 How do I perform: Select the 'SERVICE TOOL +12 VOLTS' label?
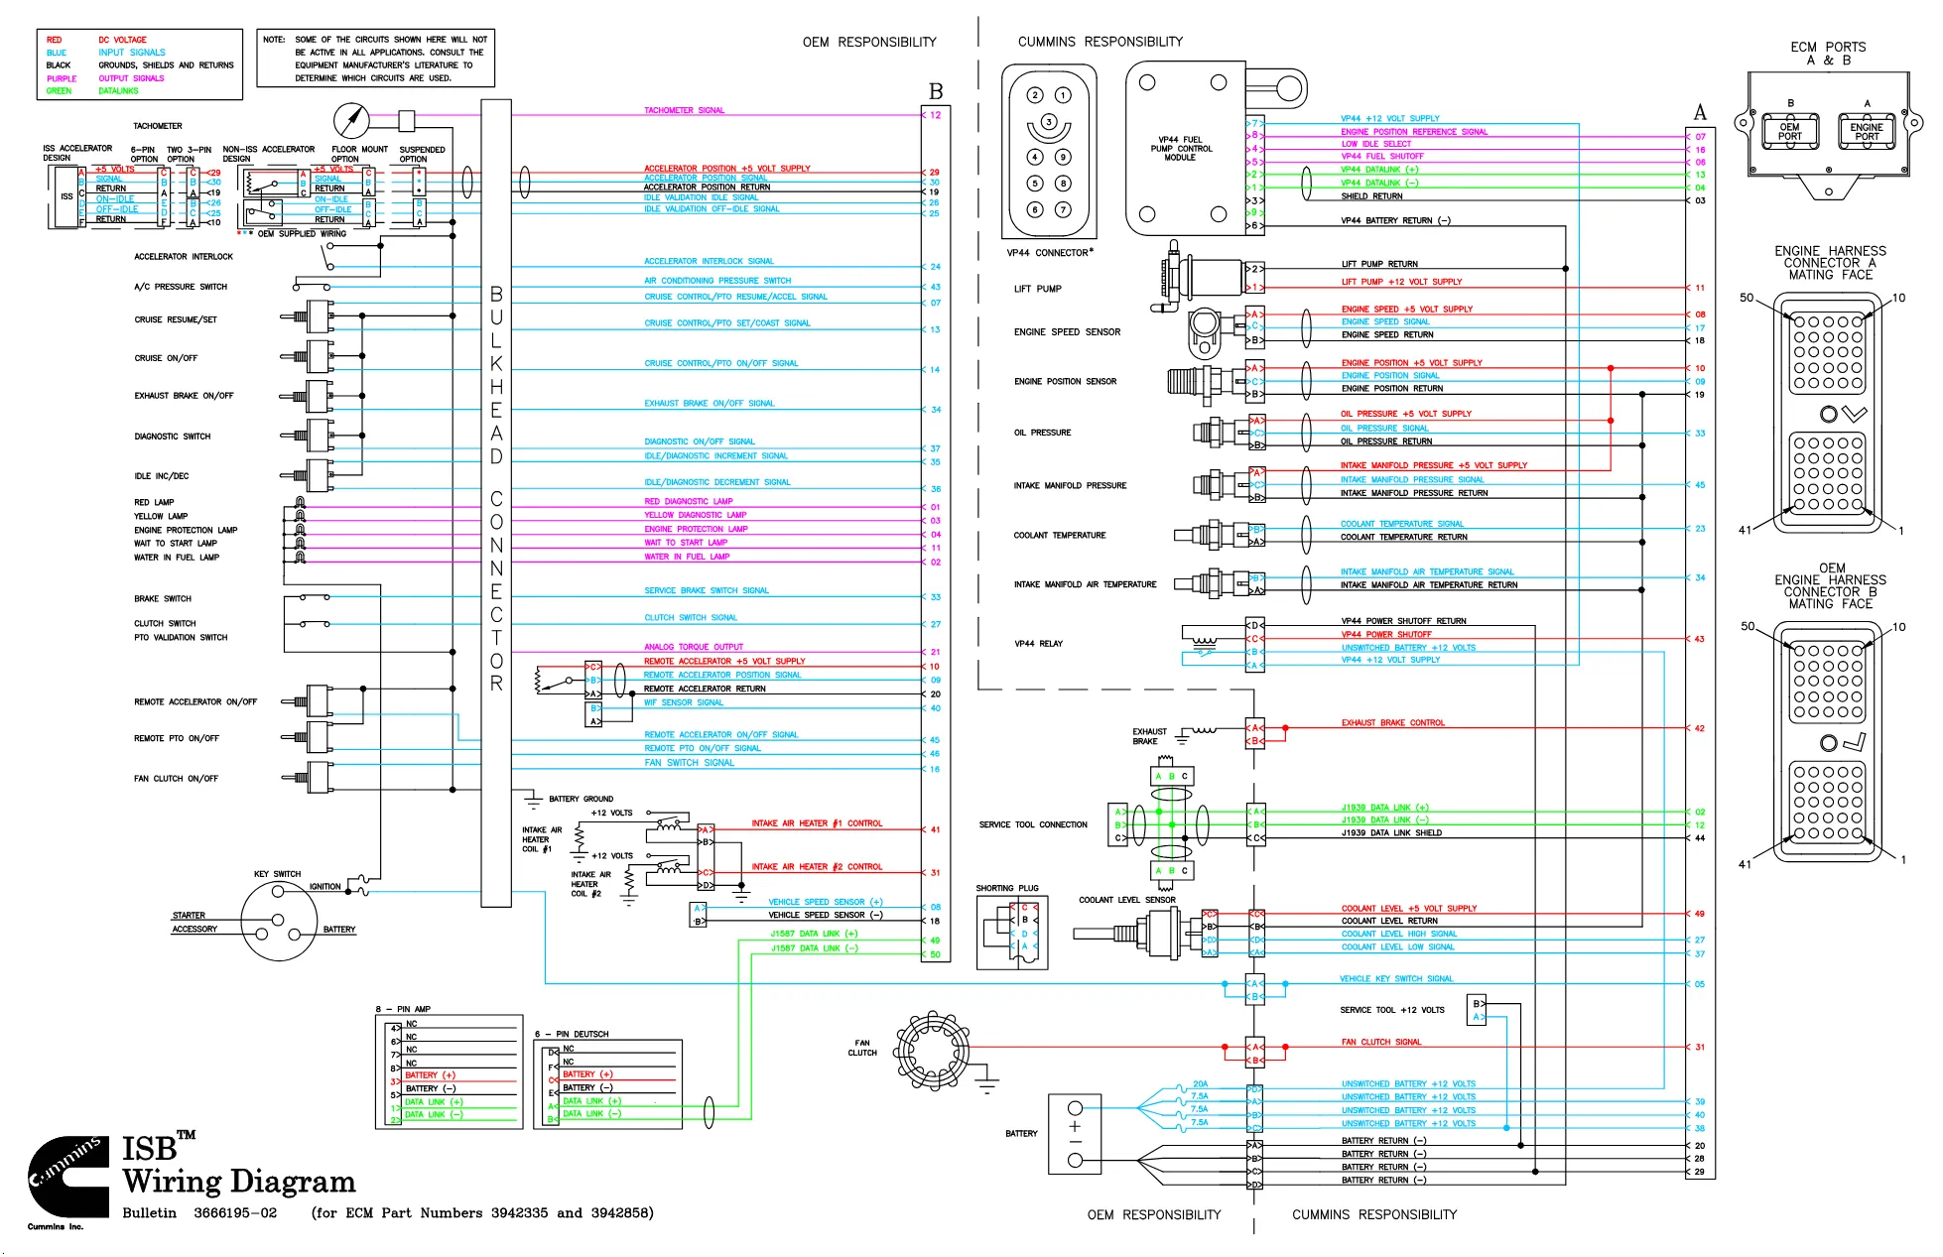point(1392,1010)
